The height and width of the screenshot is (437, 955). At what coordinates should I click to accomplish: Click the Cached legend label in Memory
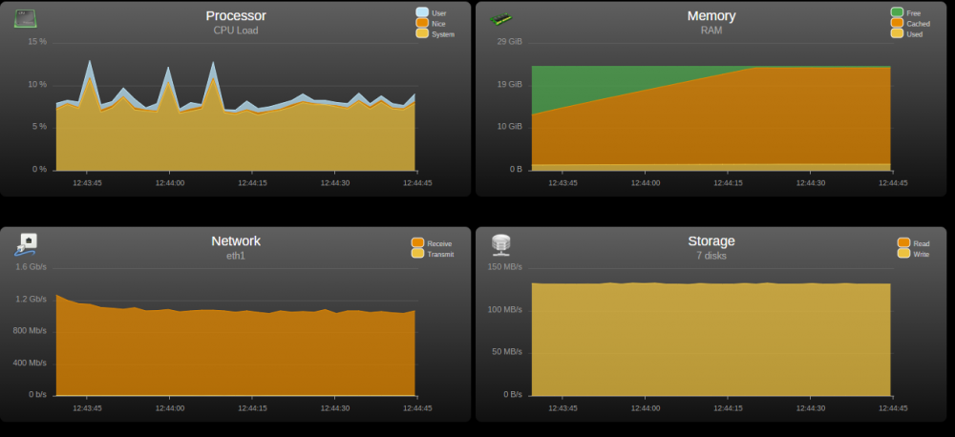coord(919,24)
